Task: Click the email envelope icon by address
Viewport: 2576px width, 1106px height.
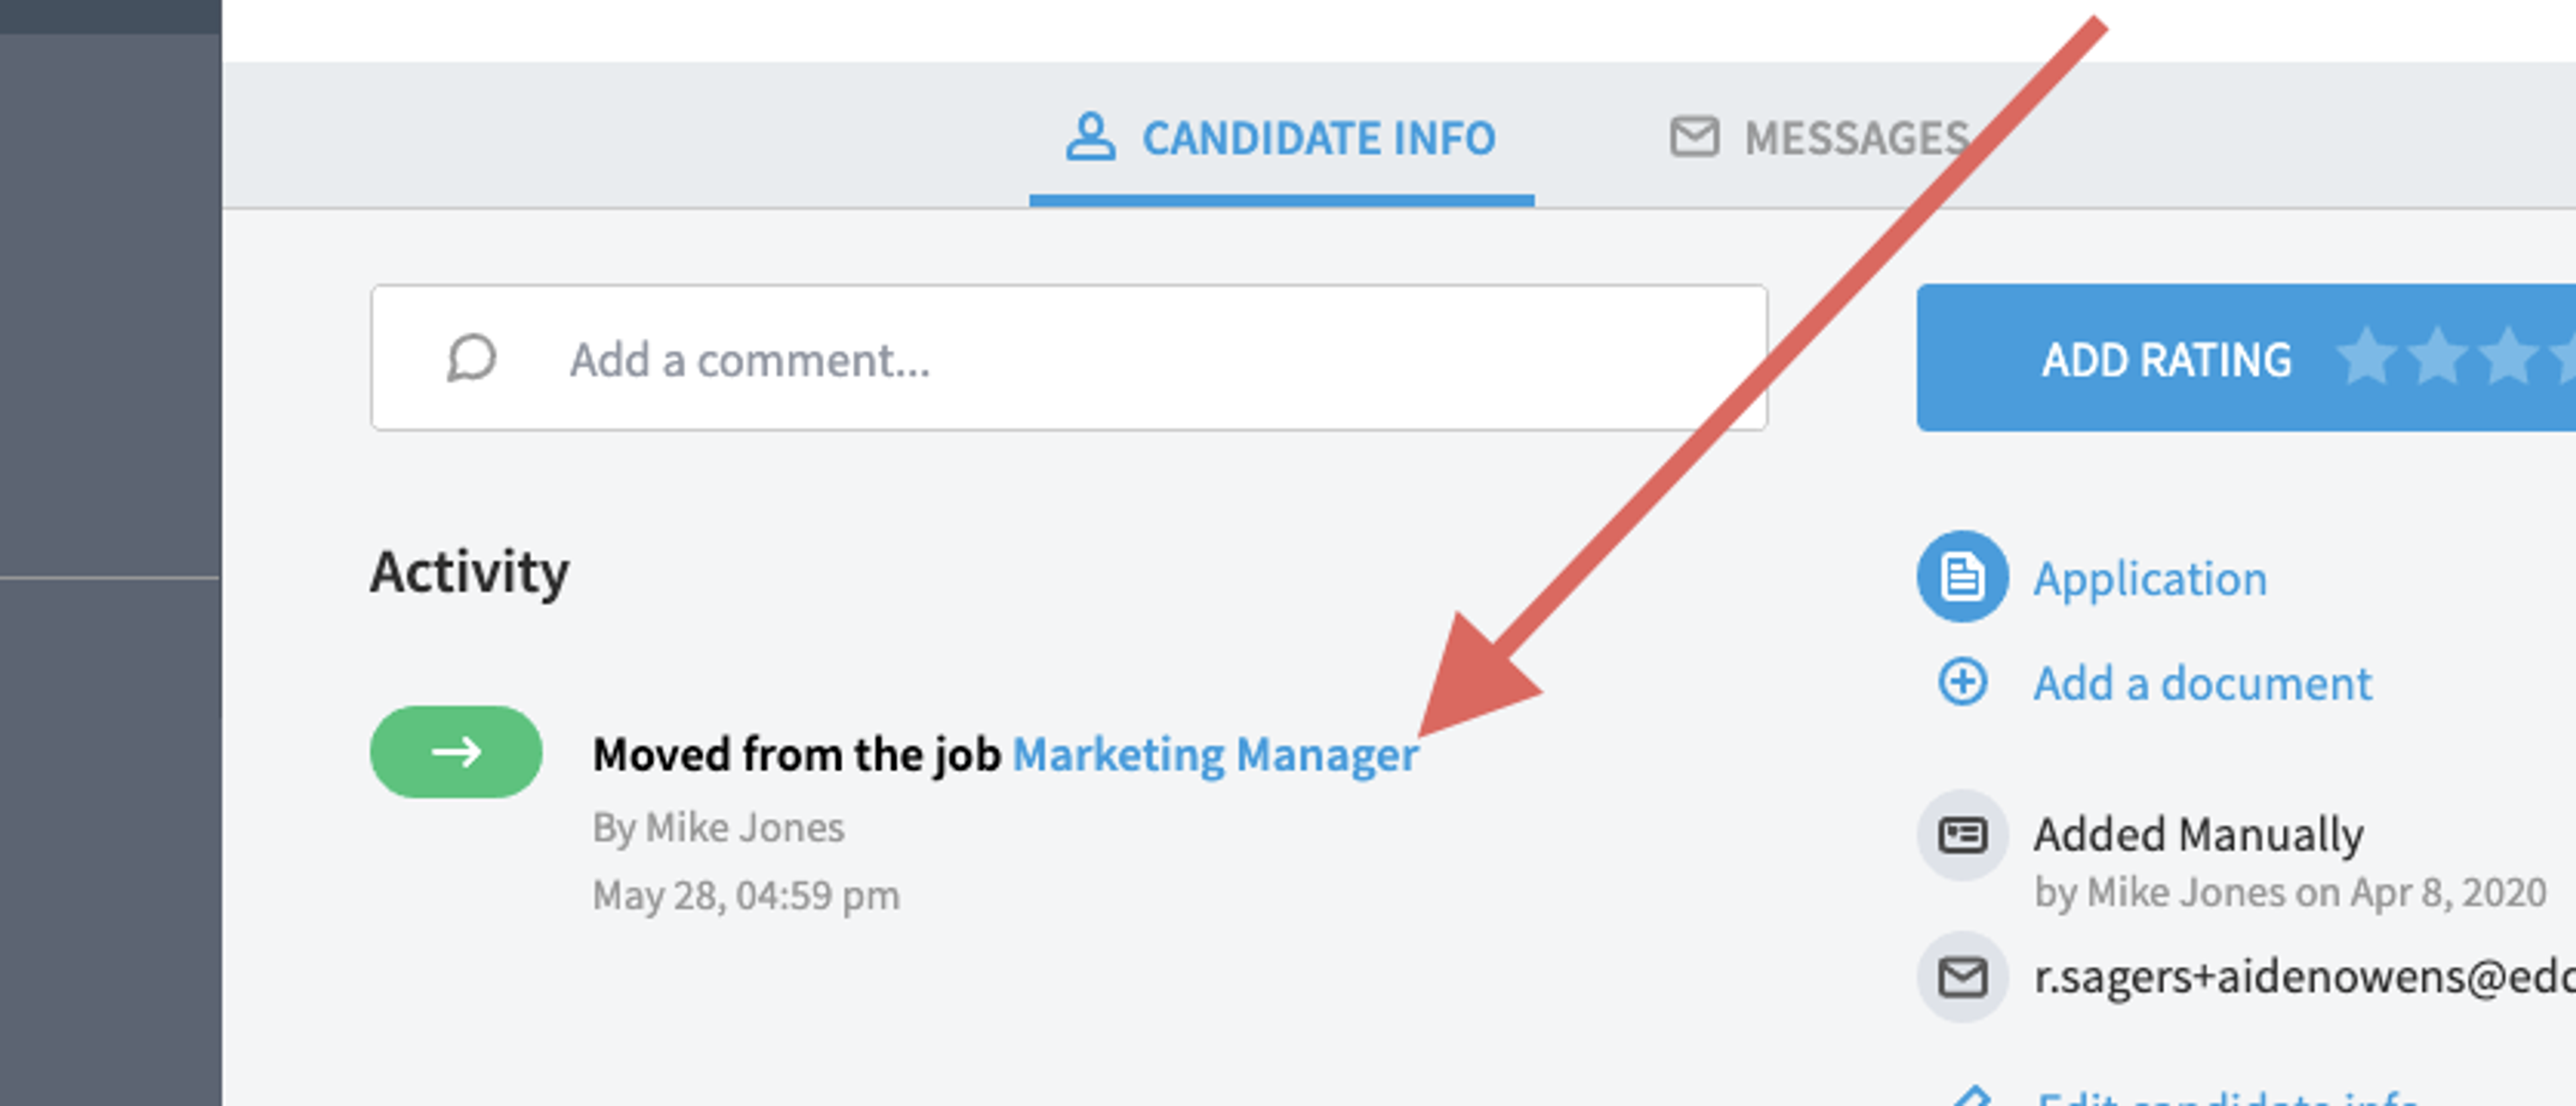Action: tap(1962, 977)
